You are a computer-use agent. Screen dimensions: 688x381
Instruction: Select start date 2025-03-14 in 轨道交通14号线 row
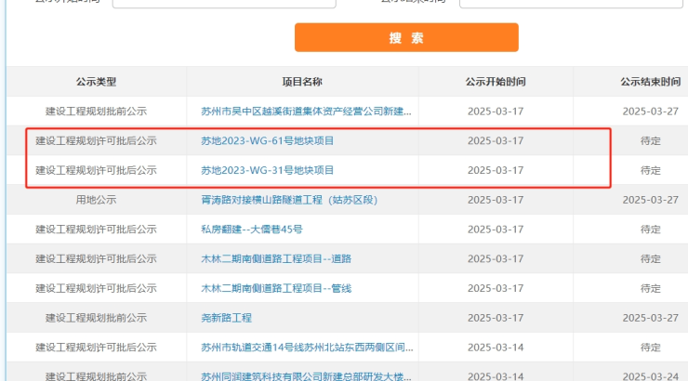click(496, 348)
